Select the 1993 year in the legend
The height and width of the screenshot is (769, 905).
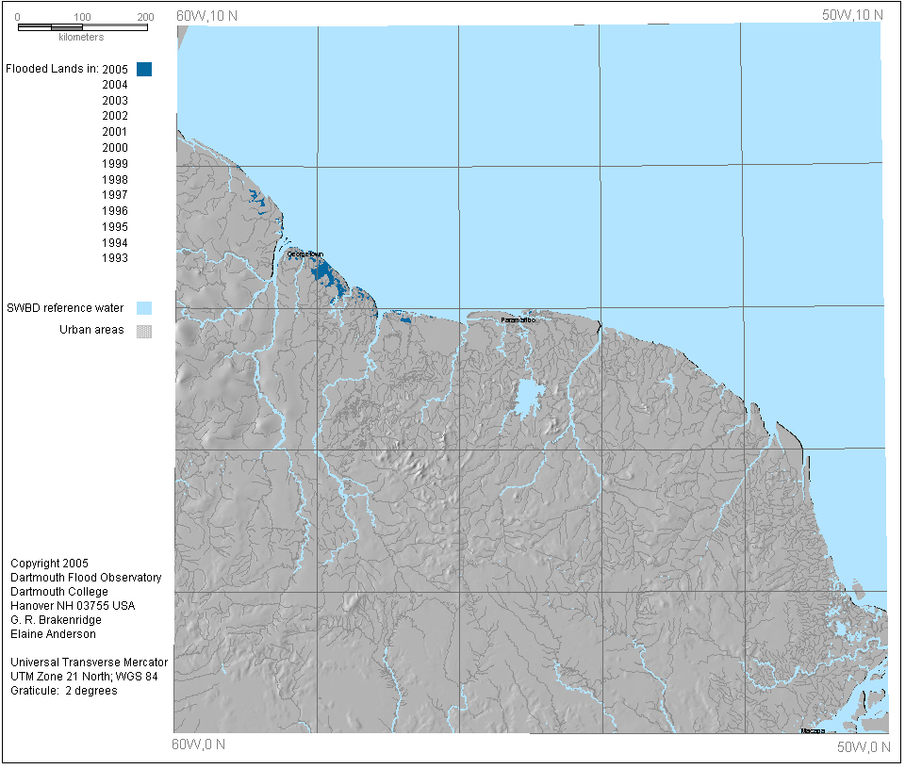[115, 258]
